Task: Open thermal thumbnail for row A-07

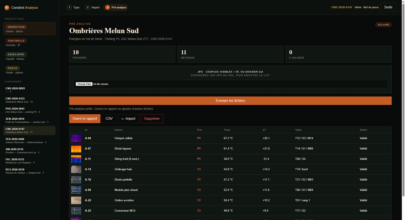Action: click(x=76, y=149)
